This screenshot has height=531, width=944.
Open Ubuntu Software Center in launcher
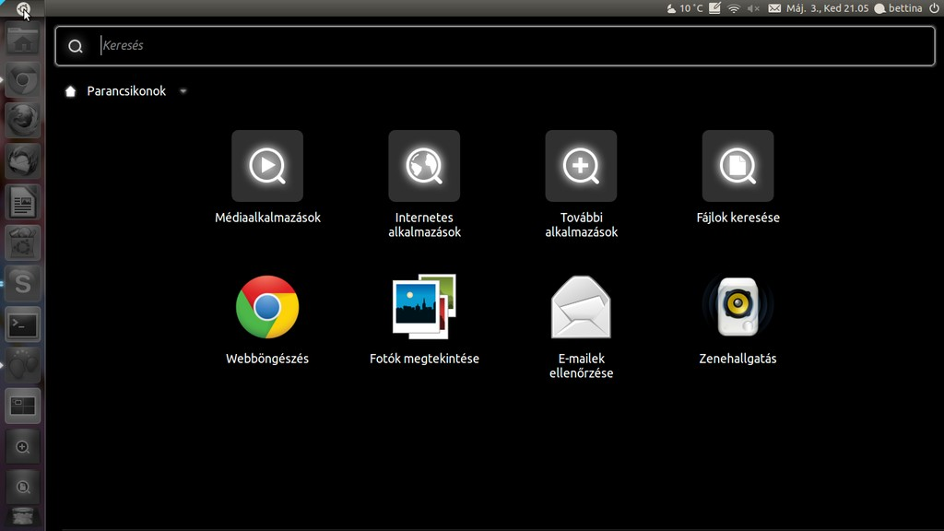pyautogui.click(x=23, y=242)
